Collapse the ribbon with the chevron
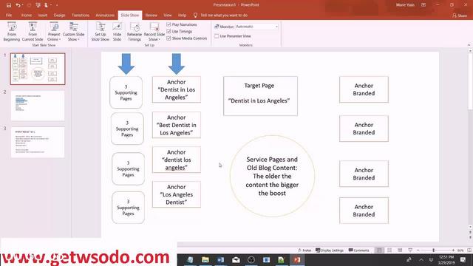 coord(469,45)
